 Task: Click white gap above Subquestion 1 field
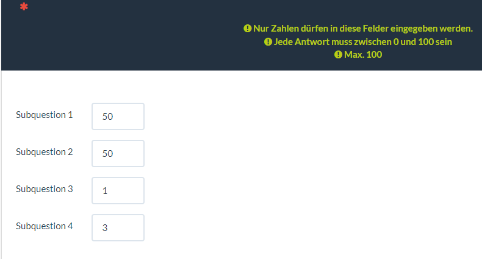[x=118, y=88]
